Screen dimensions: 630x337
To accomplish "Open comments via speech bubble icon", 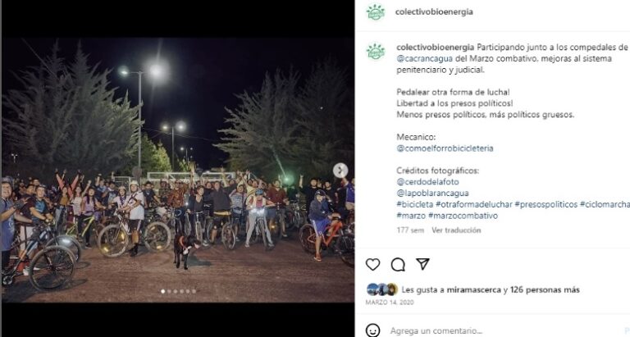I will [x=398, y=264].
